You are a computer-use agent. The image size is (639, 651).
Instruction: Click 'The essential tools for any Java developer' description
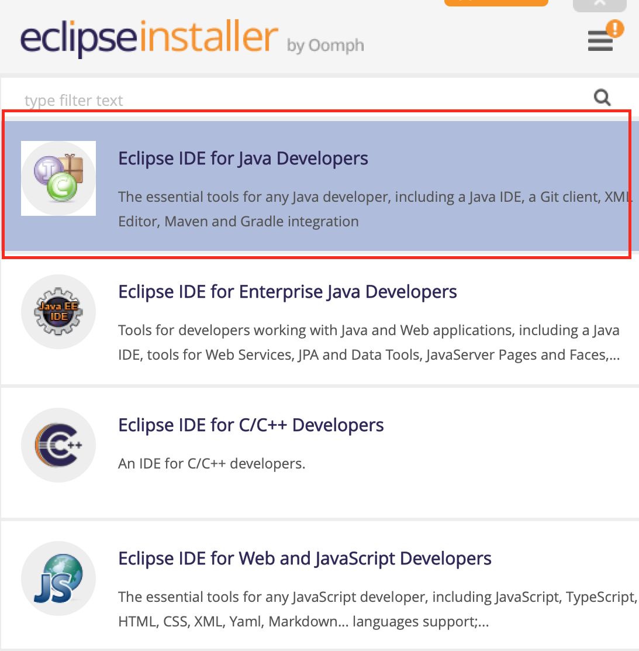[374, 209]
